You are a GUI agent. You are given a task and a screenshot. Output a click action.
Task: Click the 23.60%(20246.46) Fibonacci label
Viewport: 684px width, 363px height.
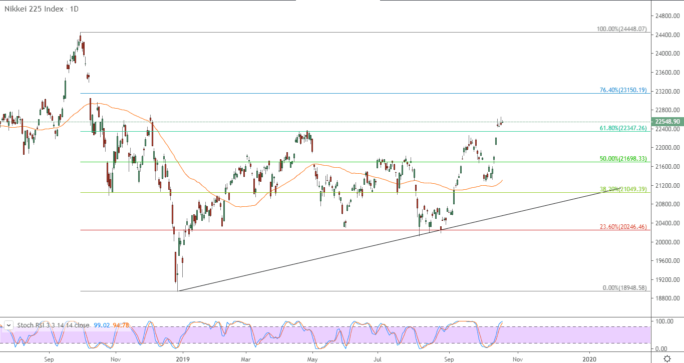point(623,227)
